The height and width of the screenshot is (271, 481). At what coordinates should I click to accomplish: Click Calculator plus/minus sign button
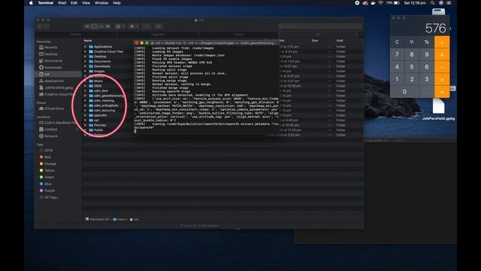[x=412, y=42]
